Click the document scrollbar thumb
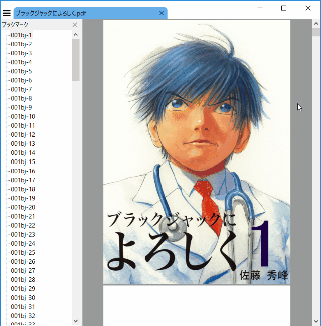The width and height of the screenshot is (321, 326). [x=316, y=32]
